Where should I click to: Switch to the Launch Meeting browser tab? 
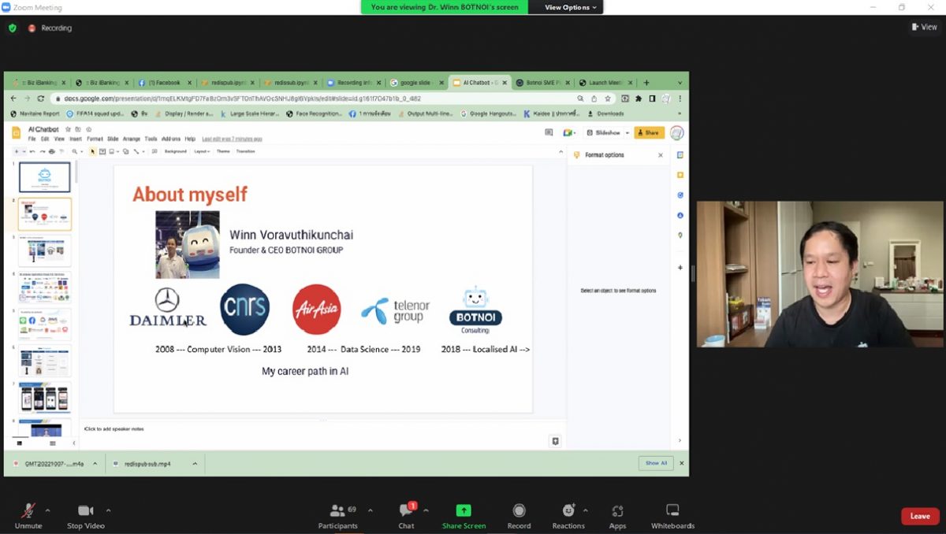(x=605, y=82)
